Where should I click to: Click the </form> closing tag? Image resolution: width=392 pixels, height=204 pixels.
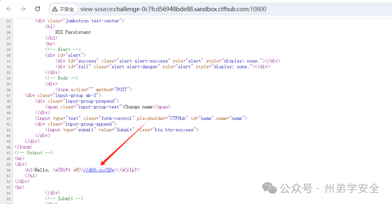[x=23, y=147]
